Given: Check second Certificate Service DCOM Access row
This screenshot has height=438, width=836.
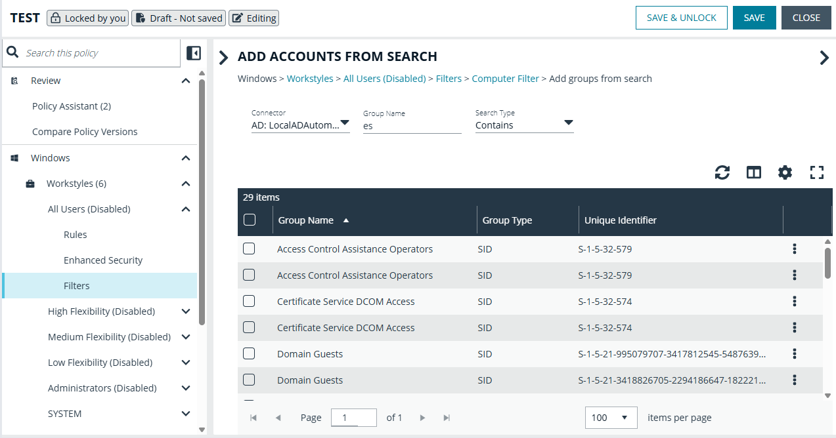Looking at the screenshot, I should [249, 327].
